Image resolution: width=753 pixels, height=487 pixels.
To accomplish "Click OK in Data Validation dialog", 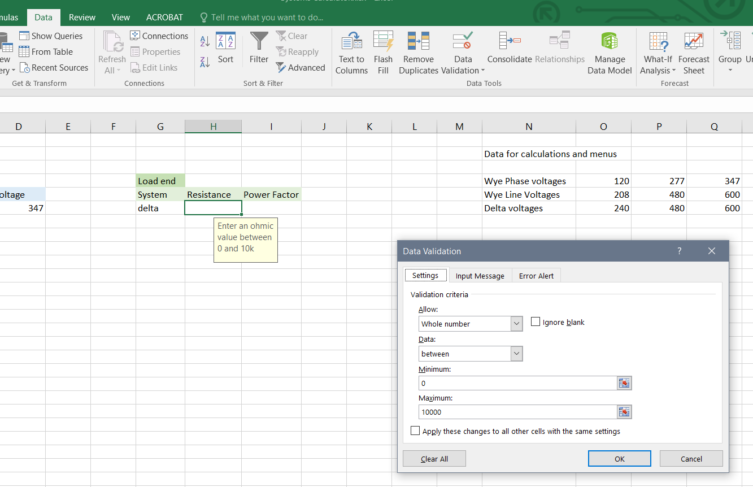I will (620, 459).
